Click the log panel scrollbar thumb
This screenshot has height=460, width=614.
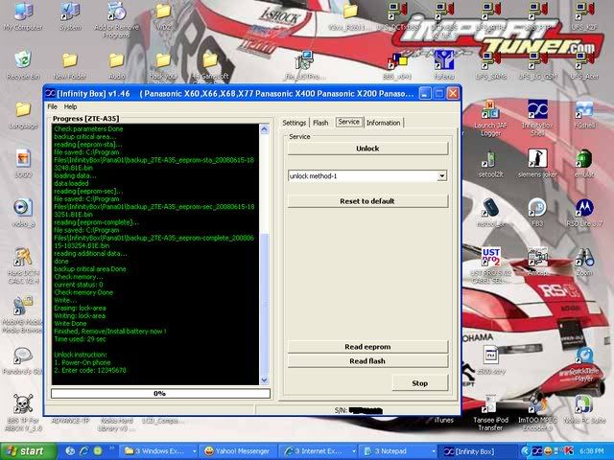point(265,304)
